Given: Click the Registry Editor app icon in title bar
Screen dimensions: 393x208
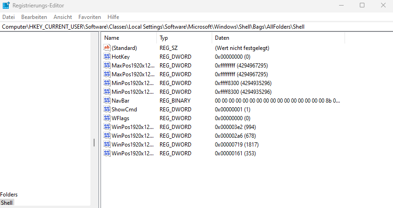Looking at the screenshot, I should click(6, 5).
